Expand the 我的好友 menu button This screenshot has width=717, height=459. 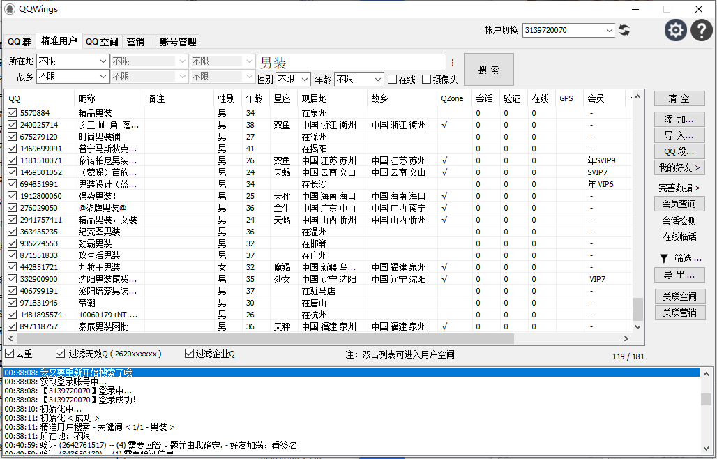pyautogui.click(x=679, y=168)
